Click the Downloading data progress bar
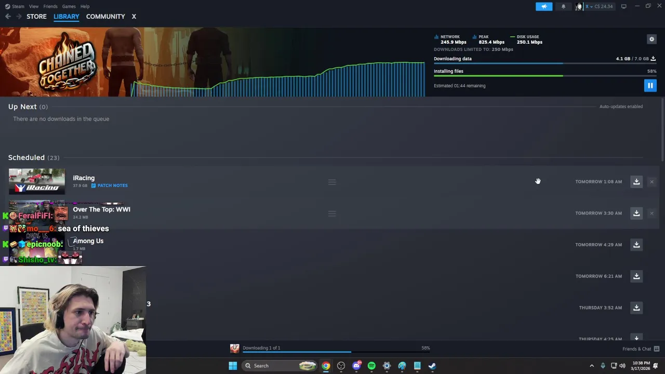Image resolution: width=665 pixels, height=374 pixels. click(x=545, y=64)
